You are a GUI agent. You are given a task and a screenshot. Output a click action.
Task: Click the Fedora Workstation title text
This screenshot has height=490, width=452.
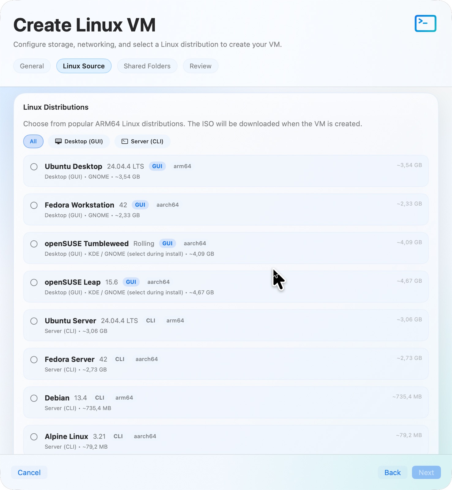79,205
